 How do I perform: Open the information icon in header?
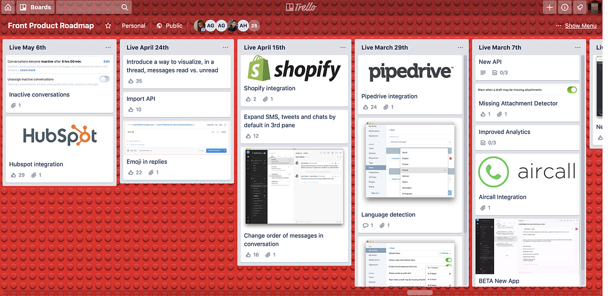click(564, 7)
